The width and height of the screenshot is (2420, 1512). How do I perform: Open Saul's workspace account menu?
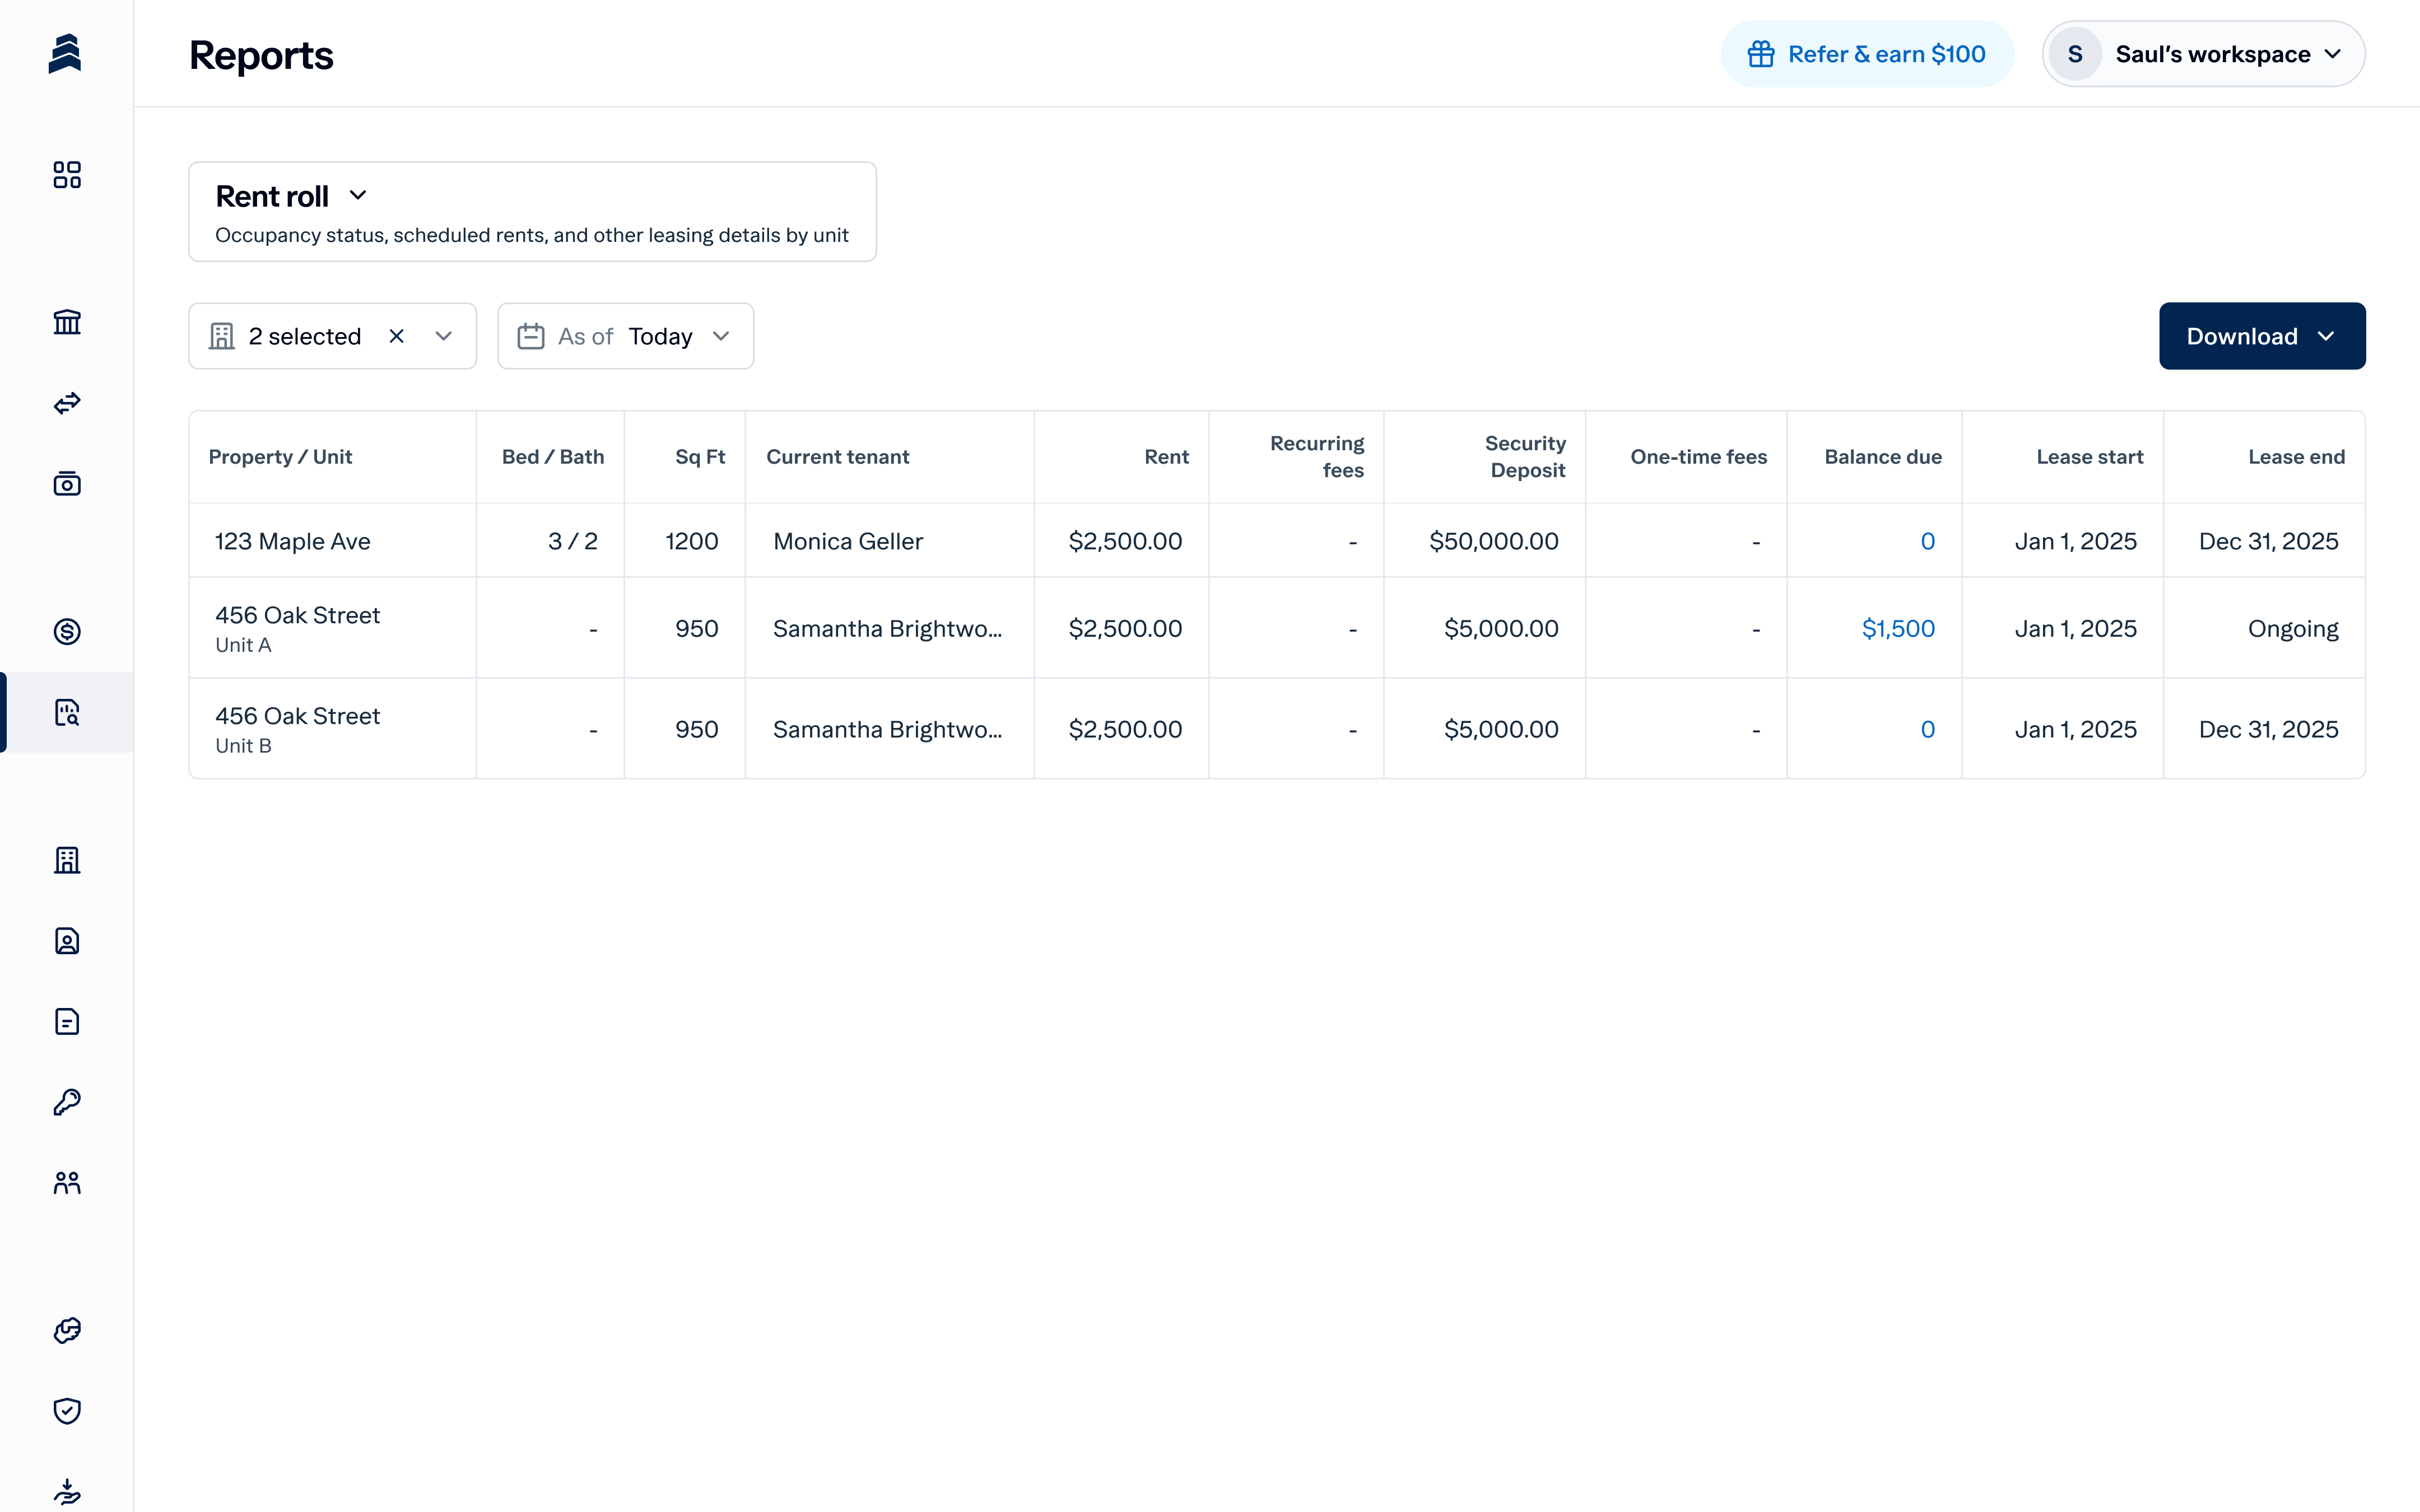coord(2203,54)
